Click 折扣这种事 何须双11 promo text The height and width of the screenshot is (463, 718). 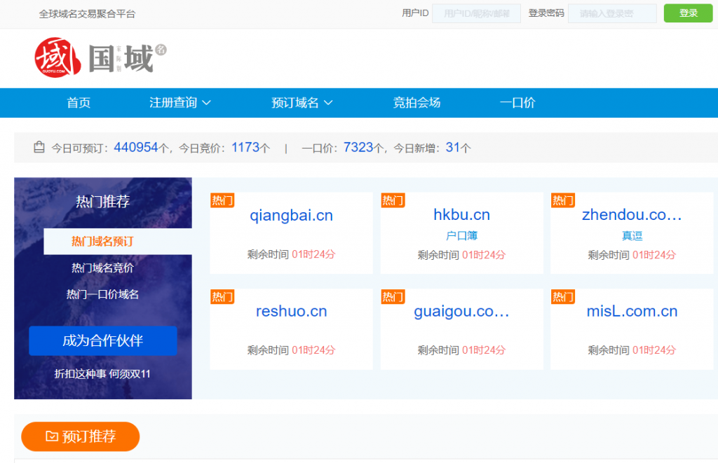[102, 374]
